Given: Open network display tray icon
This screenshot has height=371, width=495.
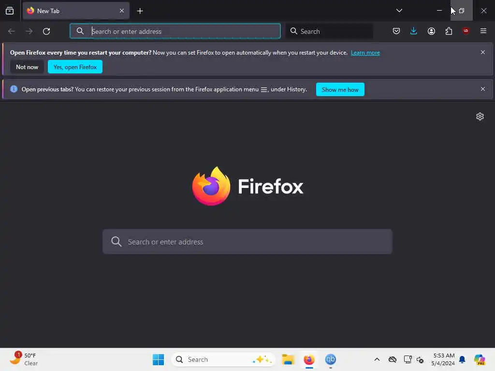Looking at the screenshot, I should [408, 359].
